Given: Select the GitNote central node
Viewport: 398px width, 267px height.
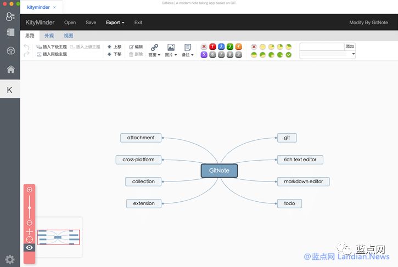Looking at the screenshot, I should pyautogui.click(x=219, y=171).
